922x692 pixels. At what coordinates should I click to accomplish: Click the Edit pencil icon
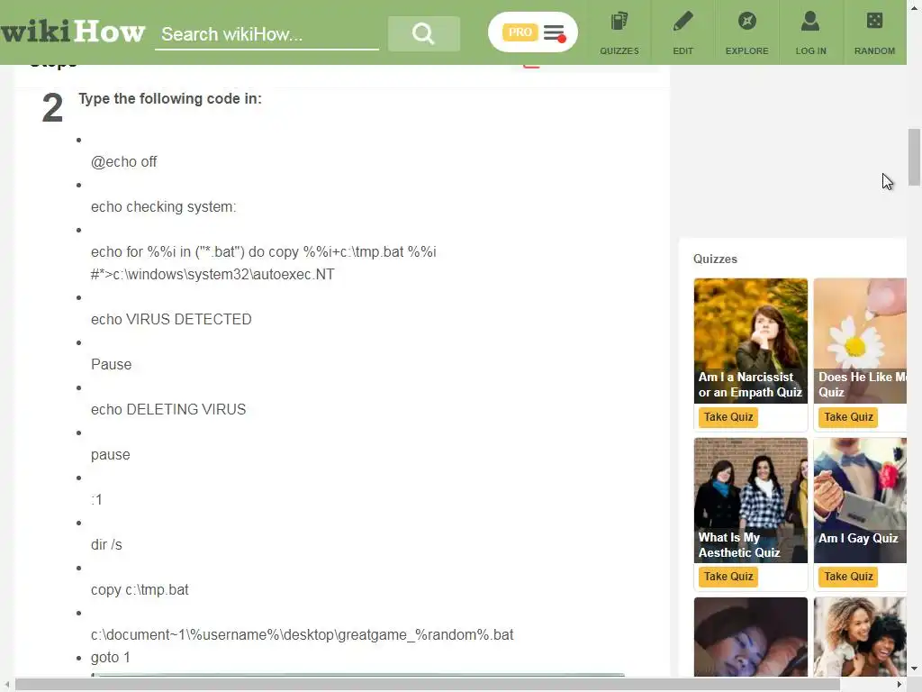click(682, 22)
